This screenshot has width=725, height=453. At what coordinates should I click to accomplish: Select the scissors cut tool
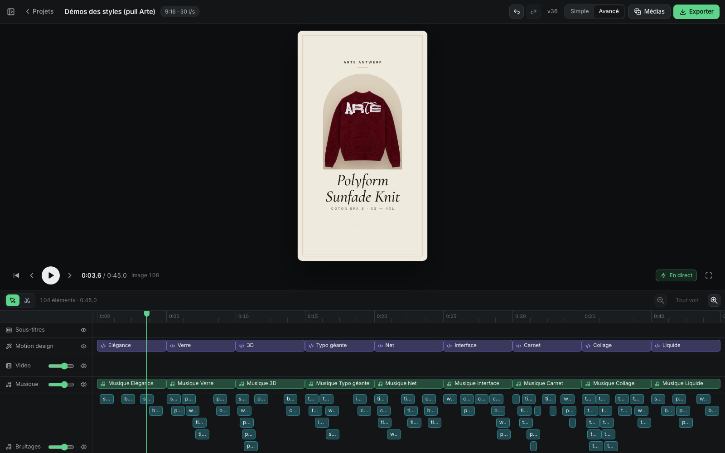(x=27, y=300)
